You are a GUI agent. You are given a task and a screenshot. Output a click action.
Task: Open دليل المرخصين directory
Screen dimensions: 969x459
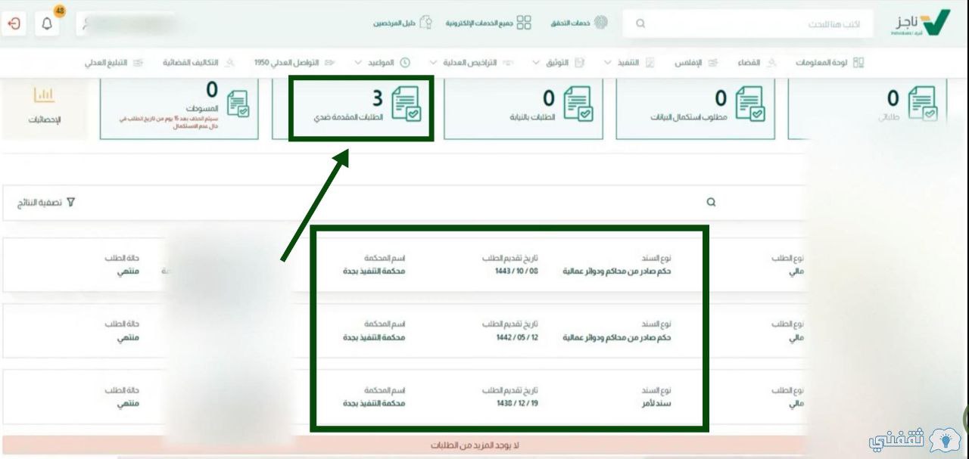click(x=403, y=23)
